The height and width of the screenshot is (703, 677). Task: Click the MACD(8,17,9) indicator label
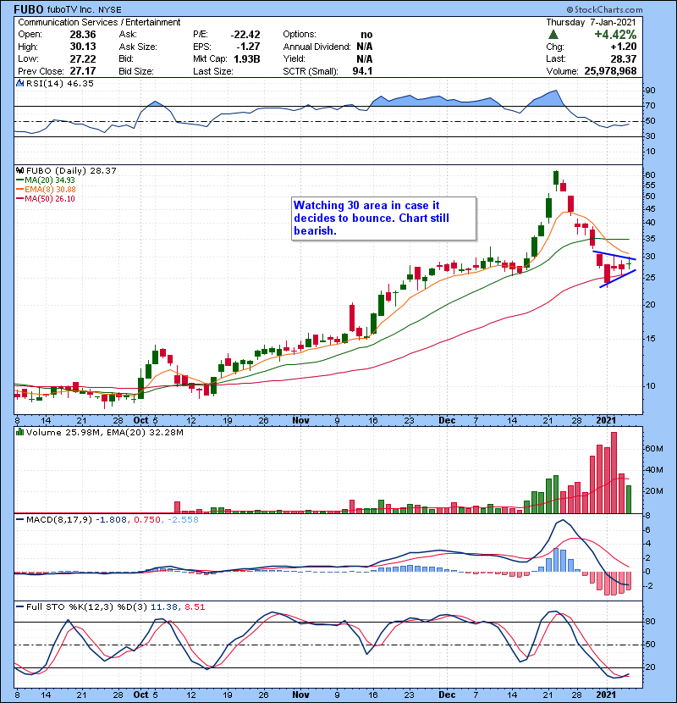[x=59, y=520]
